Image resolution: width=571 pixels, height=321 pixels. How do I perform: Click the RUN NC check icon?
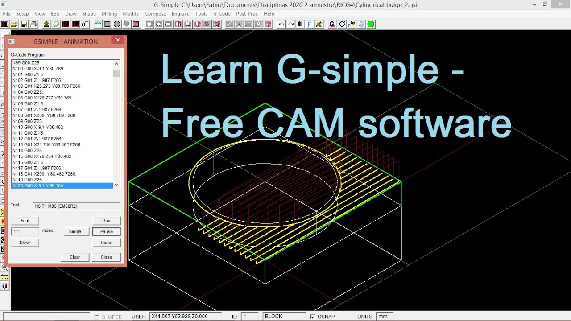[x=361, y=24]
